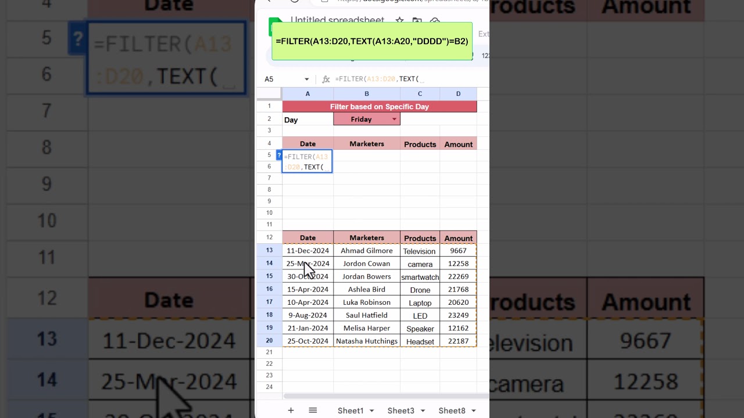Select the cell 'Ashlea Bird'
The height and width of the screenshot is (418, 744).
tap(367, 289)
